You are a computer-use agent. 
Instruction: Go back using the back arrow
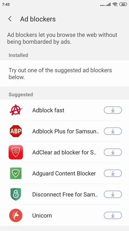click(x=10, y=19)
